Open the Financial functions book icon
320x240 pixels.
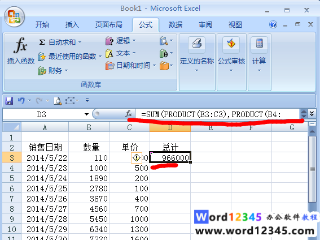pos(42,71)
